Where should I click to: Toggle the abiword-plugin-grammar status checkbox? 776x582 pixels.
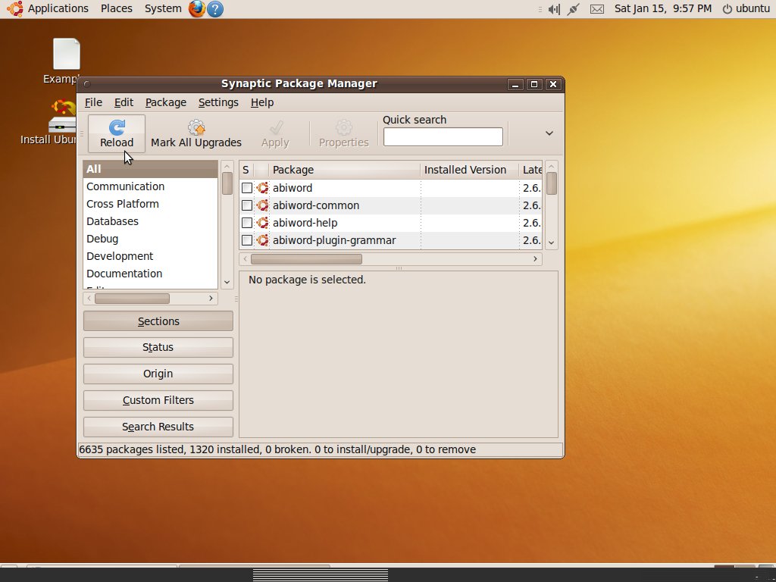(246, 240)
